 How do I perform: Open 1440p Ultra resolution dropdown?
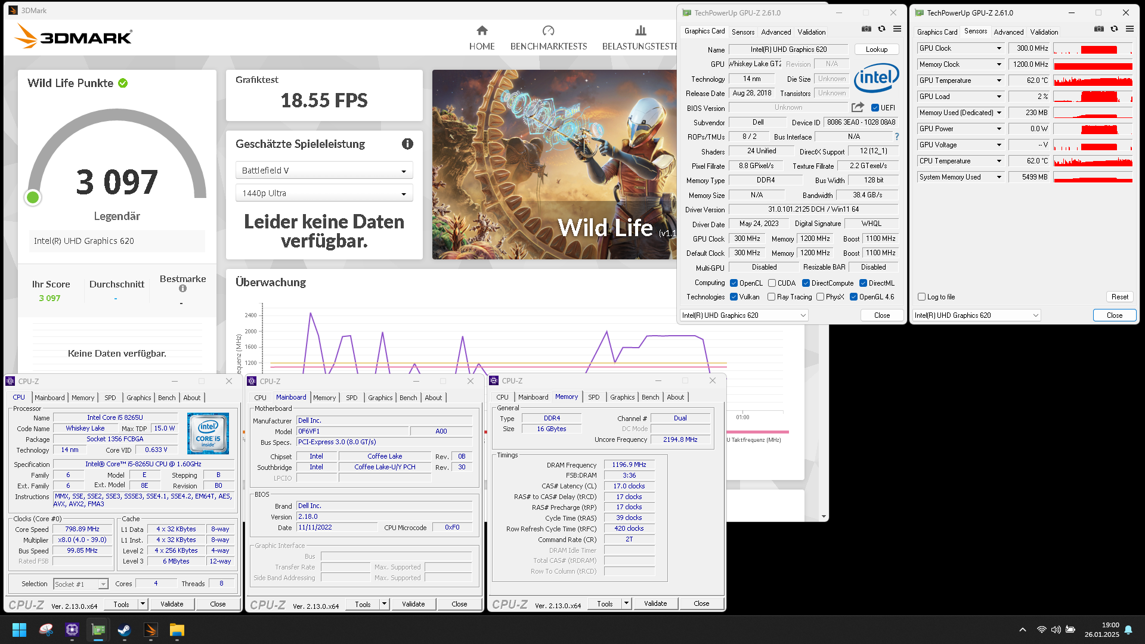pos(324,193)
